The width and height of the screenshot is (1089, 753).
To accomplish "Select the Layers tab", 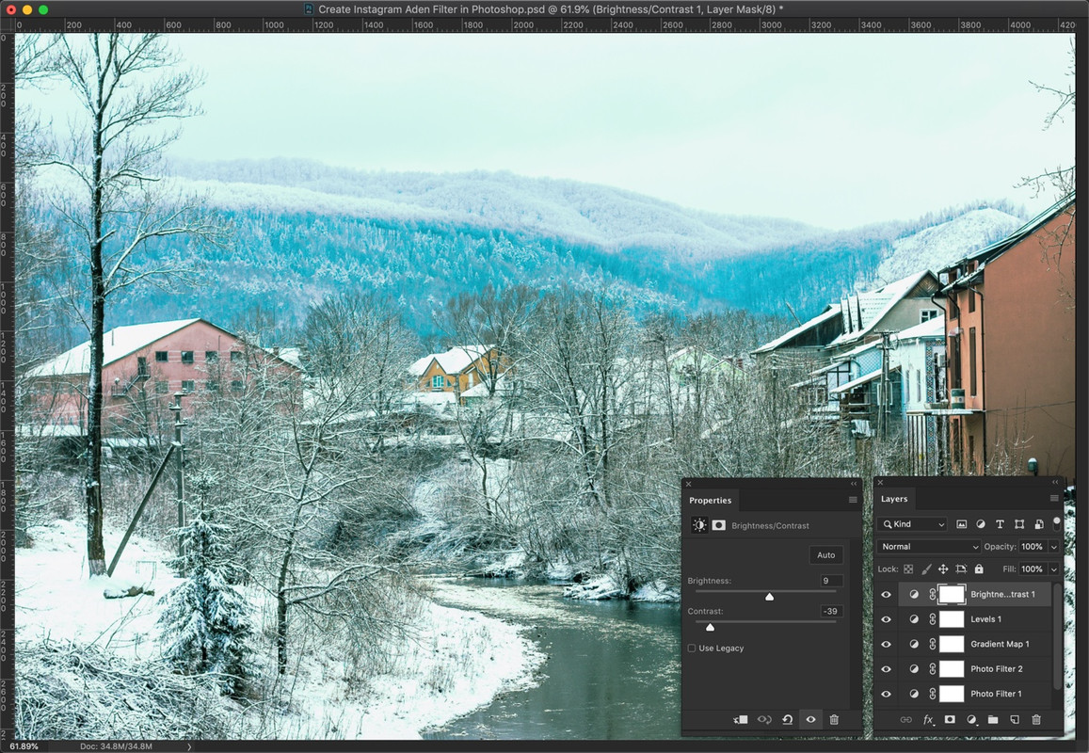I will tap(894, 499).
